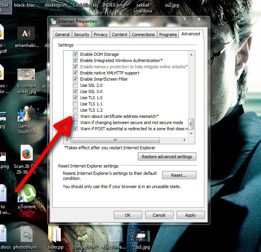This screenshot has height=252, width=261.
Task: Click Restore advanced settings button
Action: pos(167,157)
